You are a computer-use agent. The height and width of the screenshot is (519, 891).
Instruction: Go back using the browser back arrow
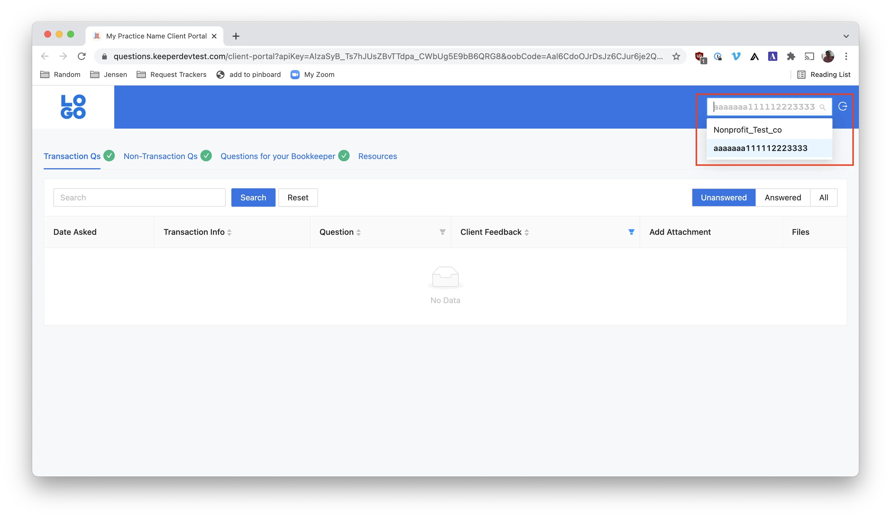45,56
